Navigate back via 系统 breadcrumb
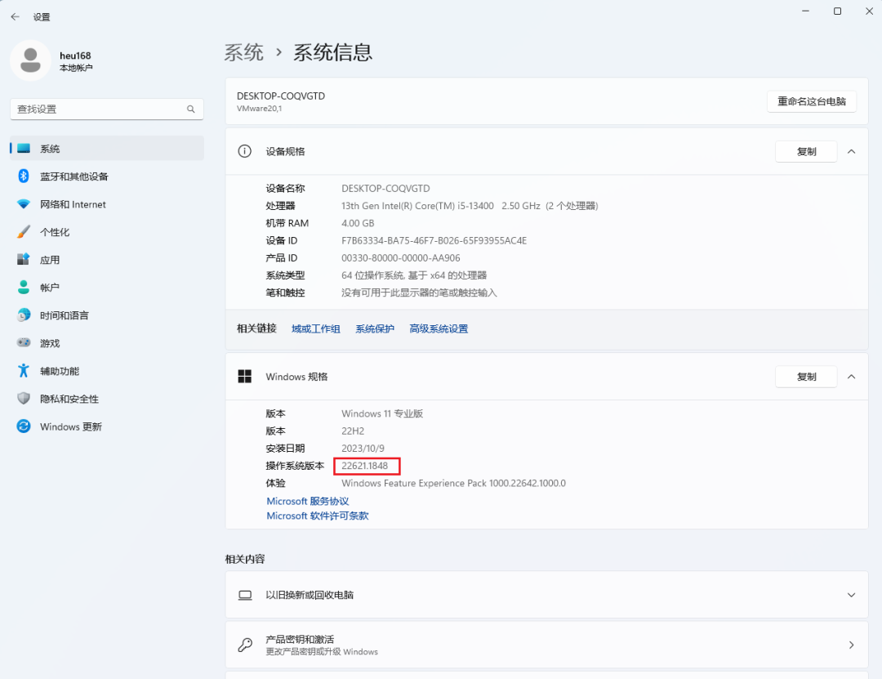Viewport: 882px width, 679px height. [x=243, y=51]
